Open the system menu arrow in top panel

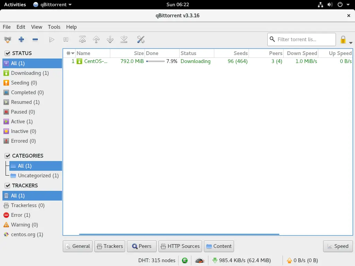[x=348, y=5]
